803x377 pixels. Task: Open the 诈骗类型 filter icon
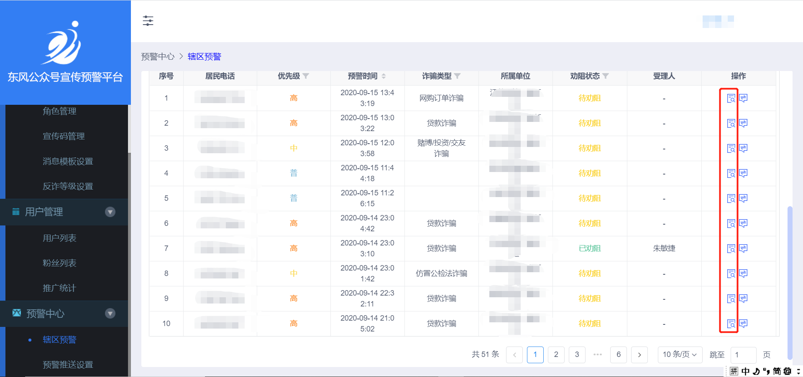coord(457,76)
